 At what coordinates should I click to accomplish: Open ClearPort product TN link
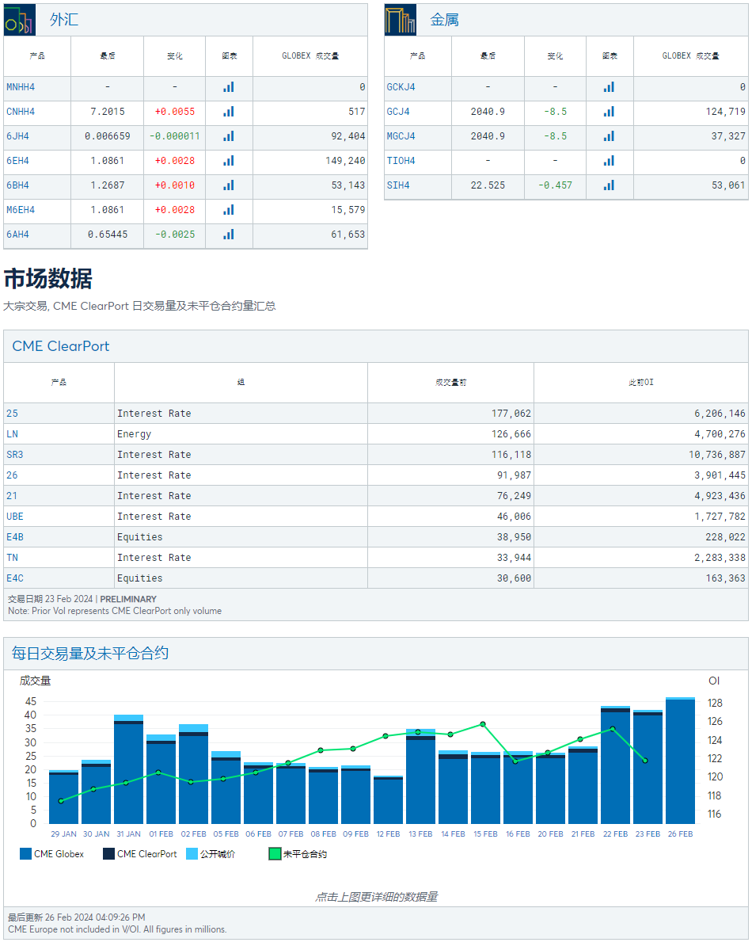(x=12, y=558)
